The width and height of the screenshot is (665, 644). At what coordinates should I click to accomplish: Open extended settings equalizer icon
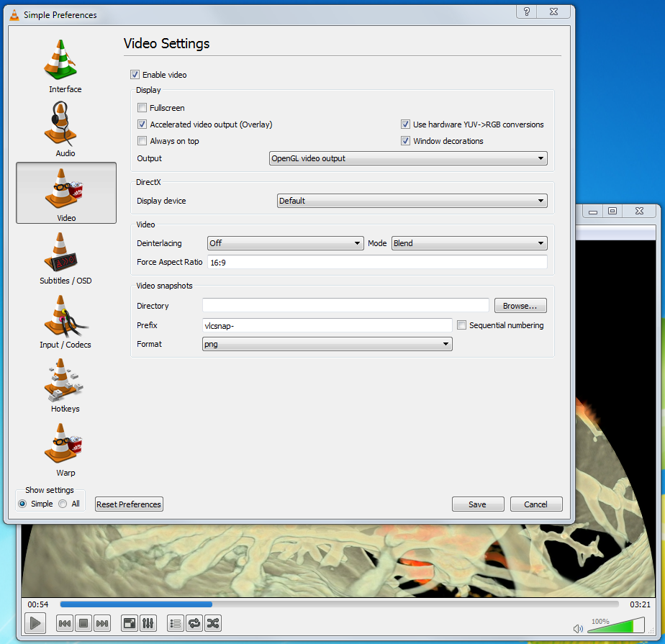click(x=148, y=623)
